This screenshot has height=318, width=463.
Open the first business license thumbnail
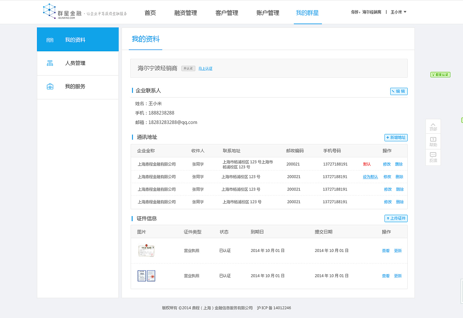(146, 250)
